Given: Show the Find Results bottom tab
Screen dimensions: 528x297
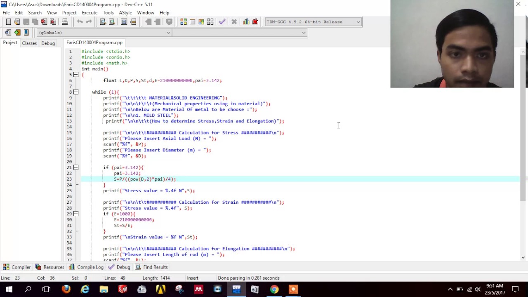Looking at the screenshot, I should point(152,267).
